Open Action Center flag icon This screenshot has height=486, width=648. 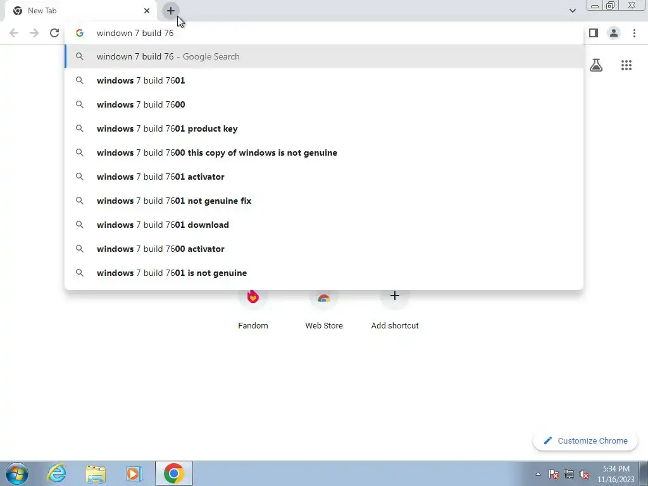(x=554, y=474)
